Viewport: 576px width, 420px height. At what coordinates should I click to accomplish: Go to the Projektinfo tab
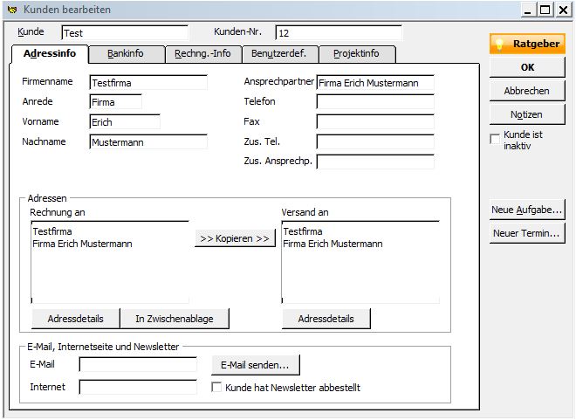pos(357,53)
